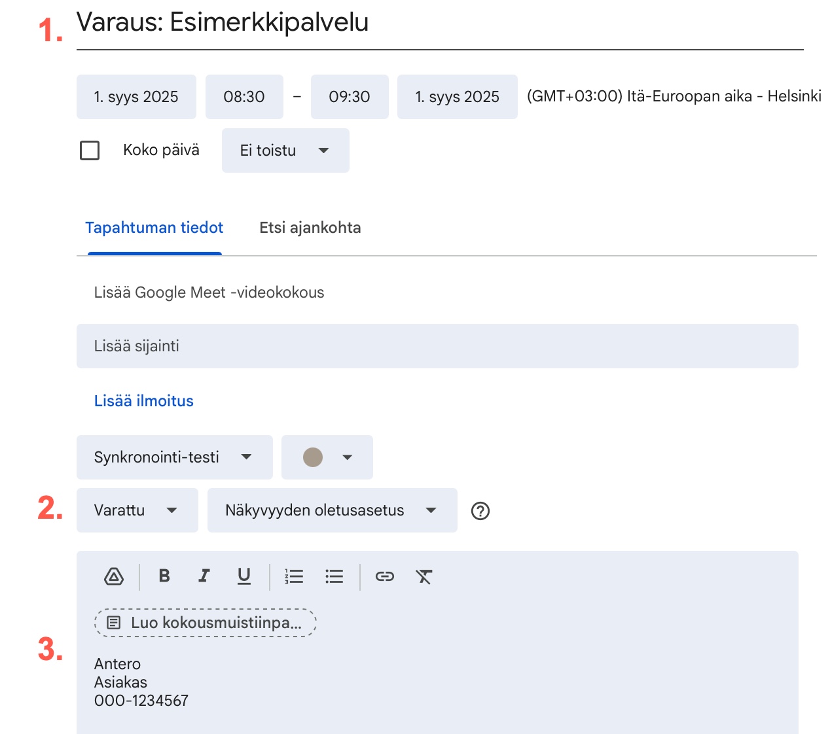Switch to the Etsi ajankohta tab
This screenshot has width=830, height=734.
pos(310,228)
